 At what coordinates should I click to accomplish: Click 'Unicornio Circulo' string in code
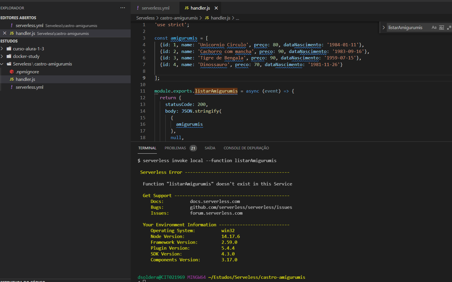tap(223, 45)
